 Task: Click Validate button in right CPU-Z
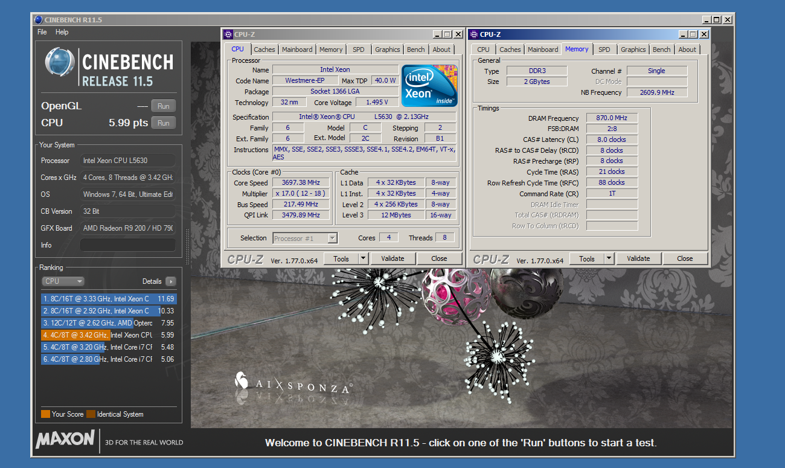[638, 258]
